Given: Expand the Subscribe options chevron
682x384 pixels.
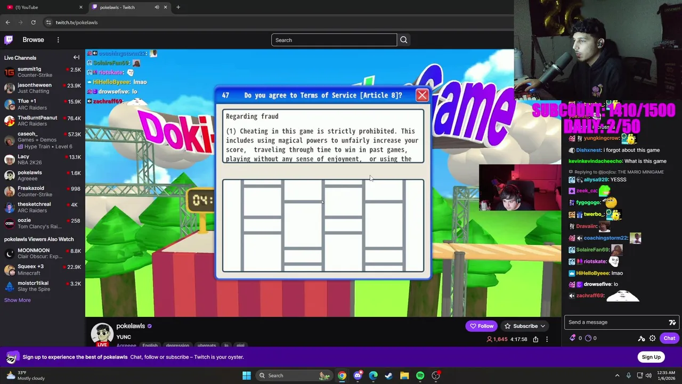Looking at the screenshot, I should [543, 326].
